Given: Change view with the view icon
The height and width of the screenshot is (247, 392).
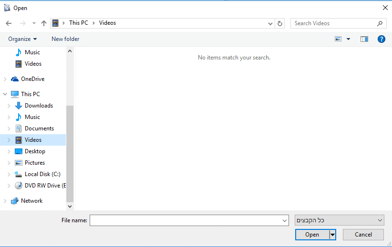Looking at the screenshot, I should pyautogui.click(x=338, y=39).
